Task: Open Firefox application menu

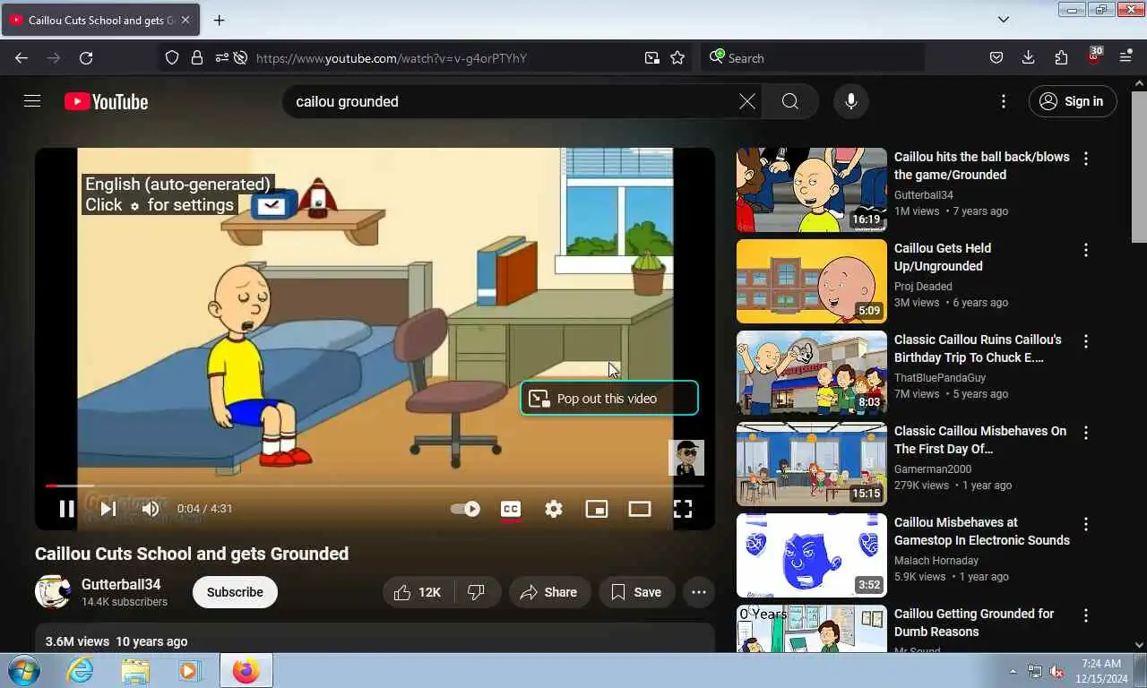Action: 1126,57
